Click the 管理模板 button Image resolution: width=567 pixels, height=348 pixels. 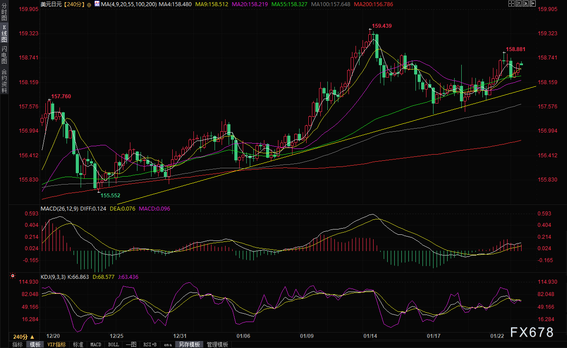click(x=217, y=344)
